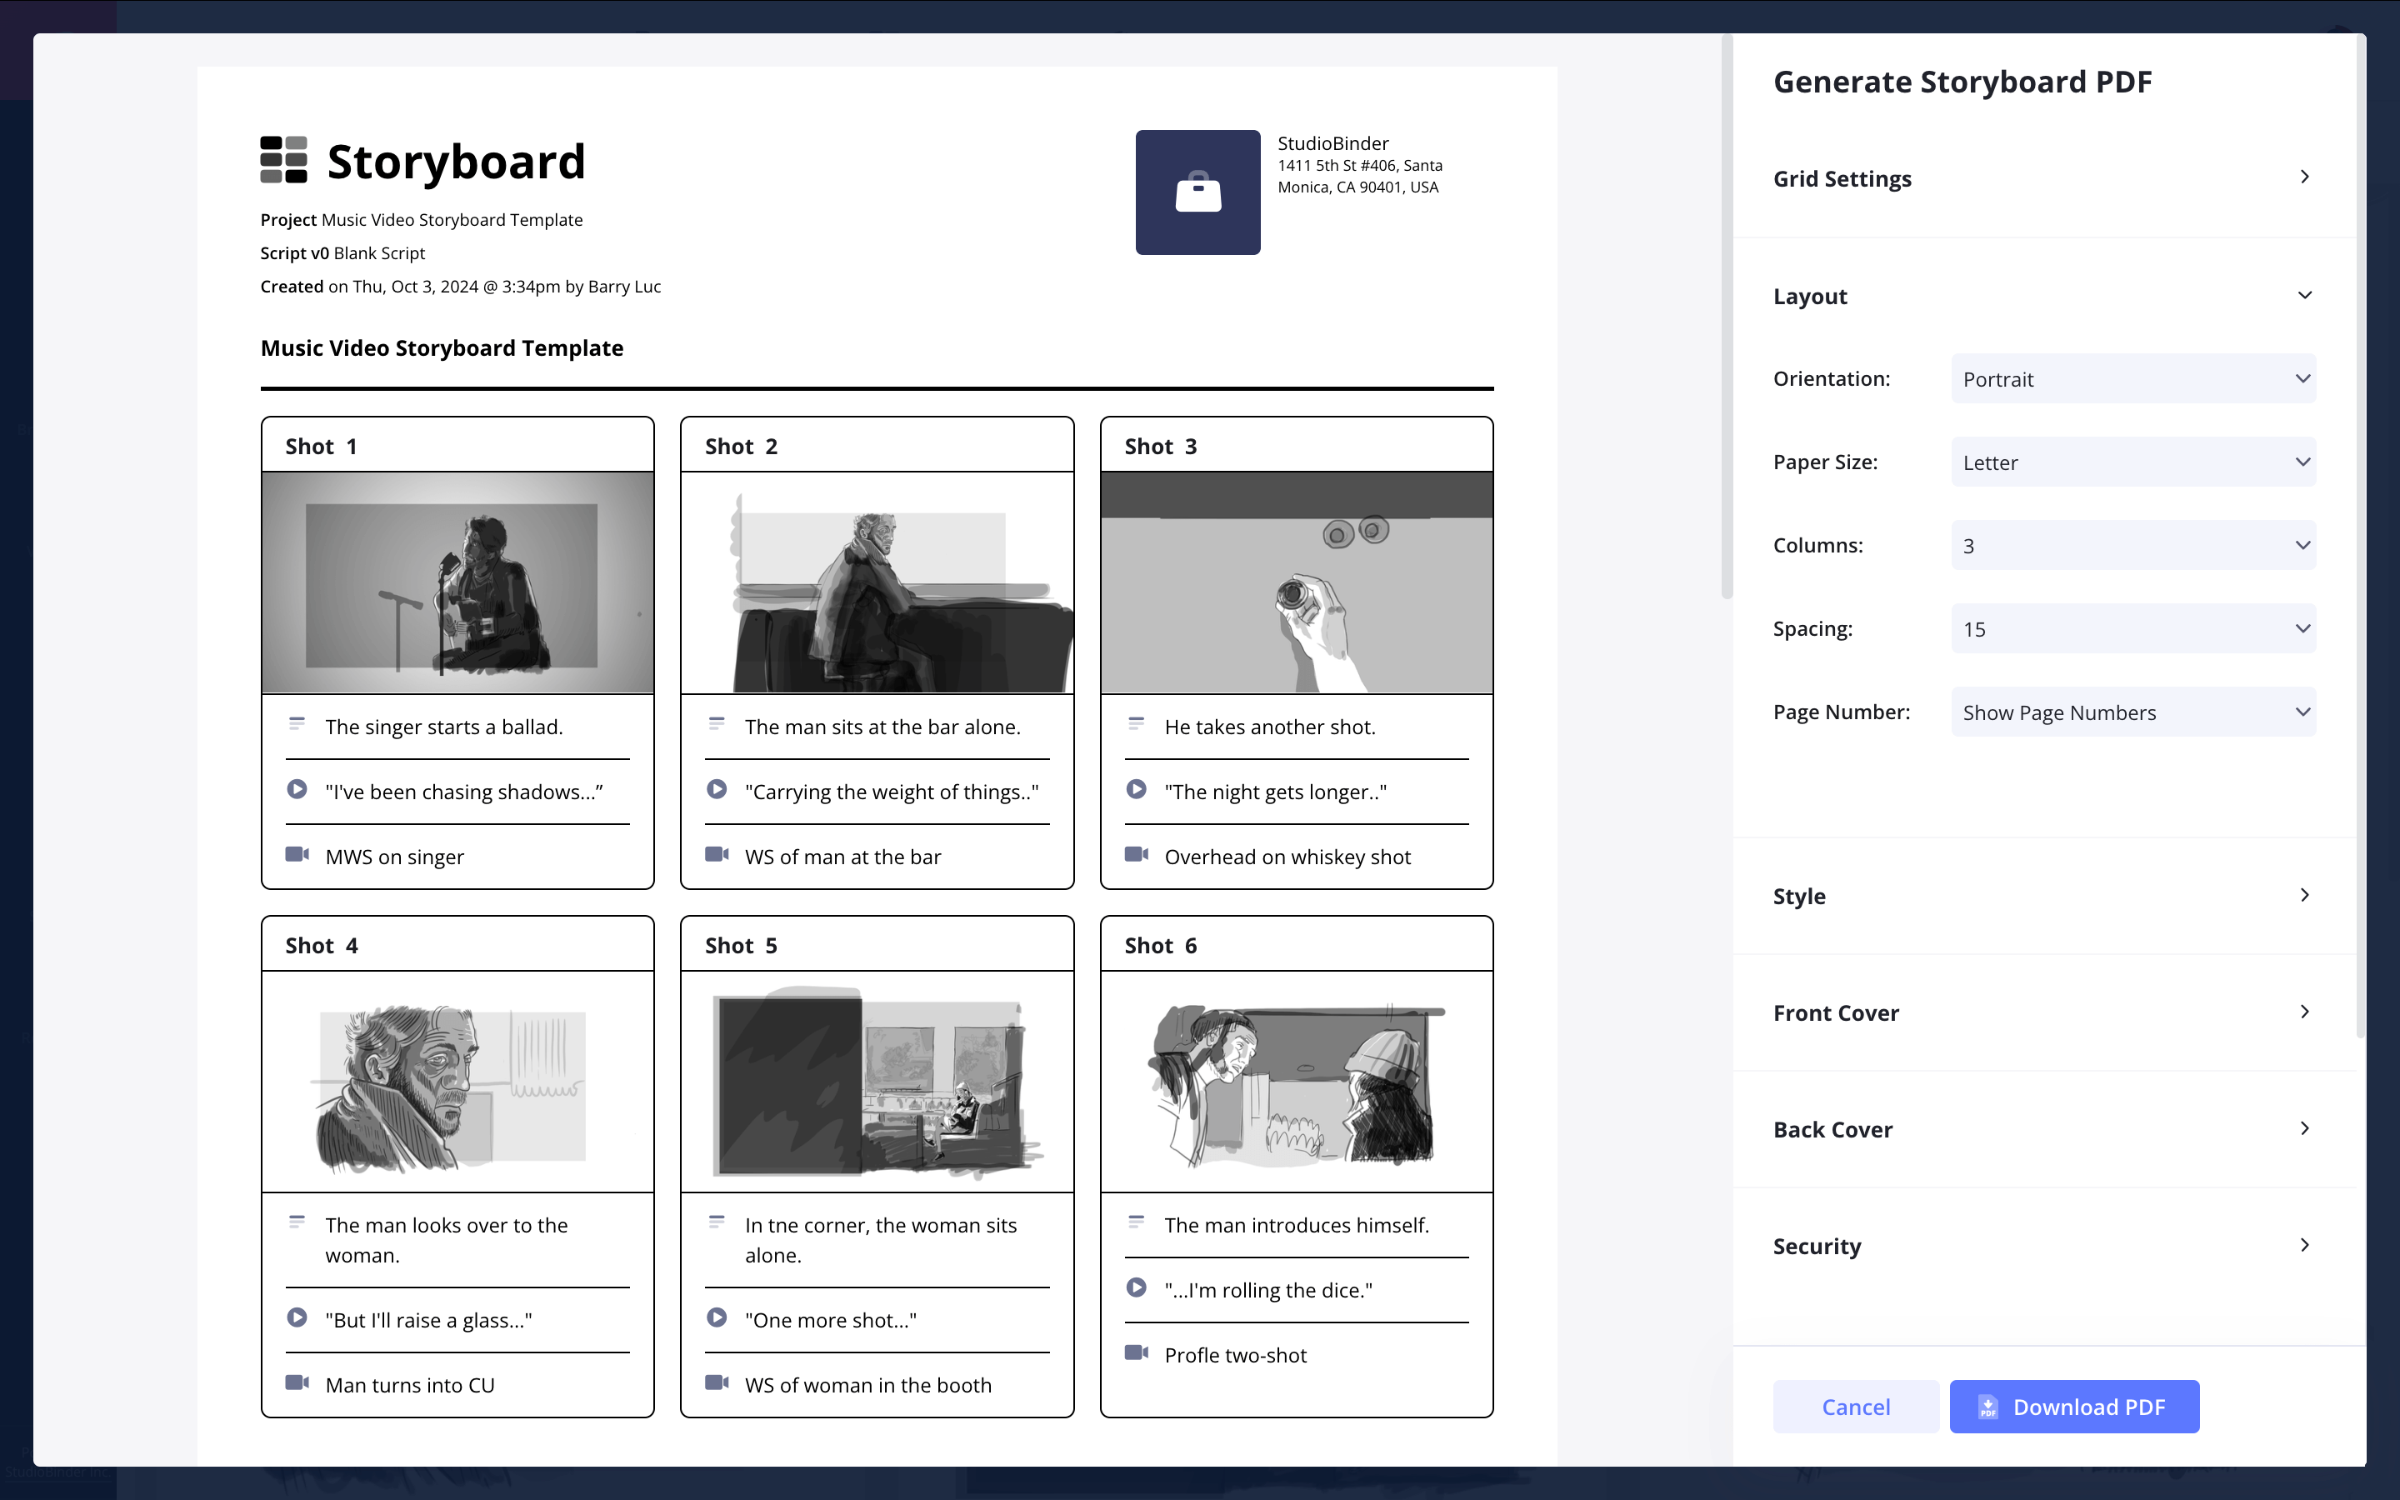
Task: Click the Shot 3 storyboard thumbnail
Action: coord(1294,581)
